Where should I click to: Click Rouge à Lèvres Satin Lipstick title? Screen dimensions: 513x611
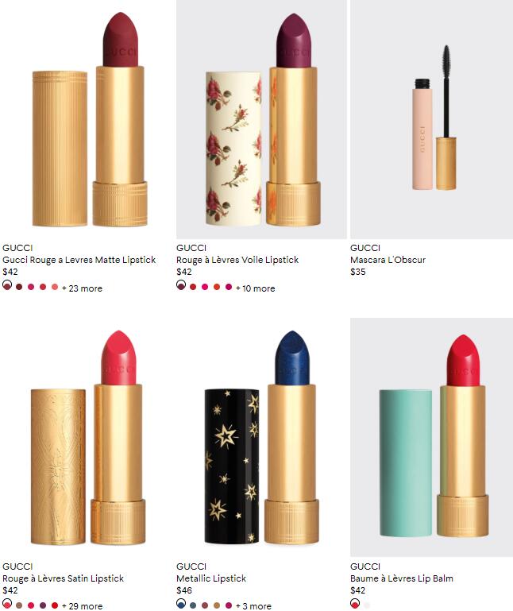click(63, 578)
